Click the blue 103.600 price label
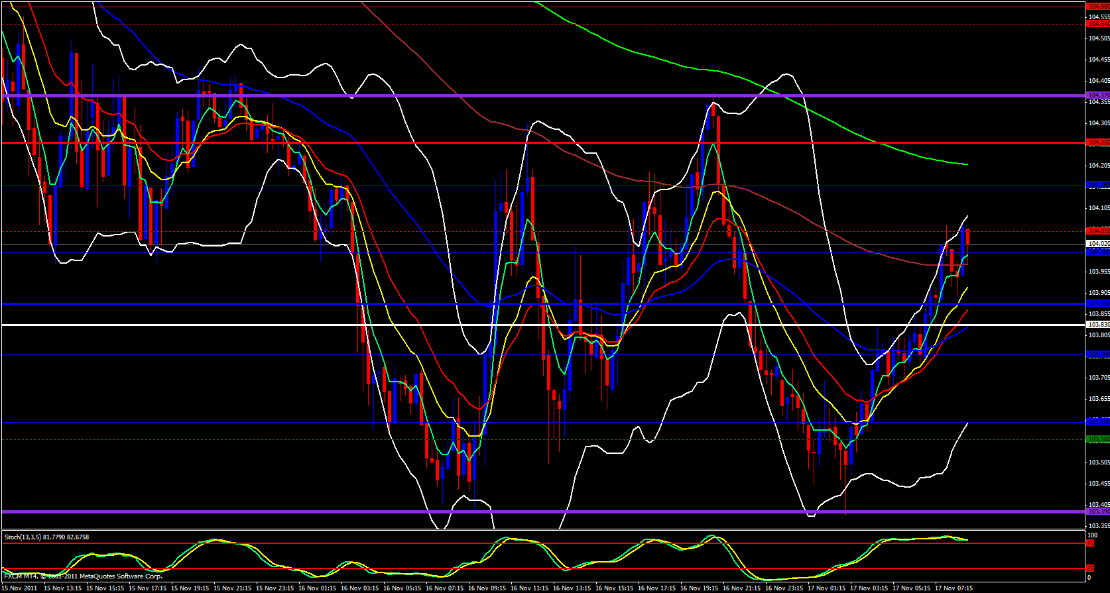The width and height of the screenshot is (1110, 593). point(1097,421)
